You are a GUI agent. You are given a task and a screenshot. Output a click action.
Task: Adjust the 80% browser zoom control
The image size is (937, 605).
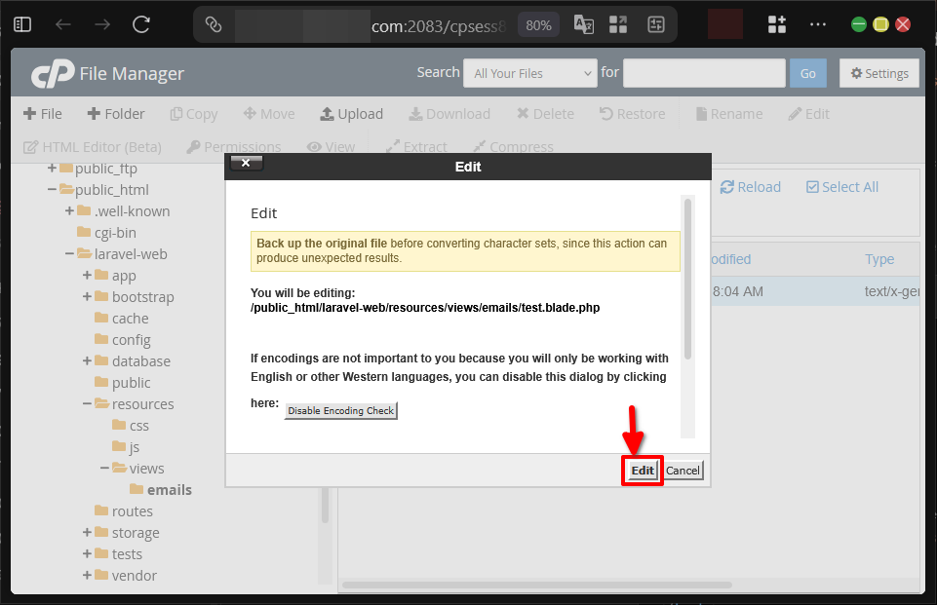tap(538, 26)
